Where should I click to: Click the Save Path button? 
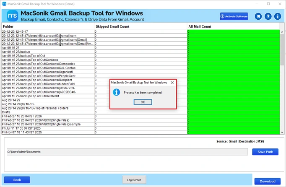click(265, 152)
